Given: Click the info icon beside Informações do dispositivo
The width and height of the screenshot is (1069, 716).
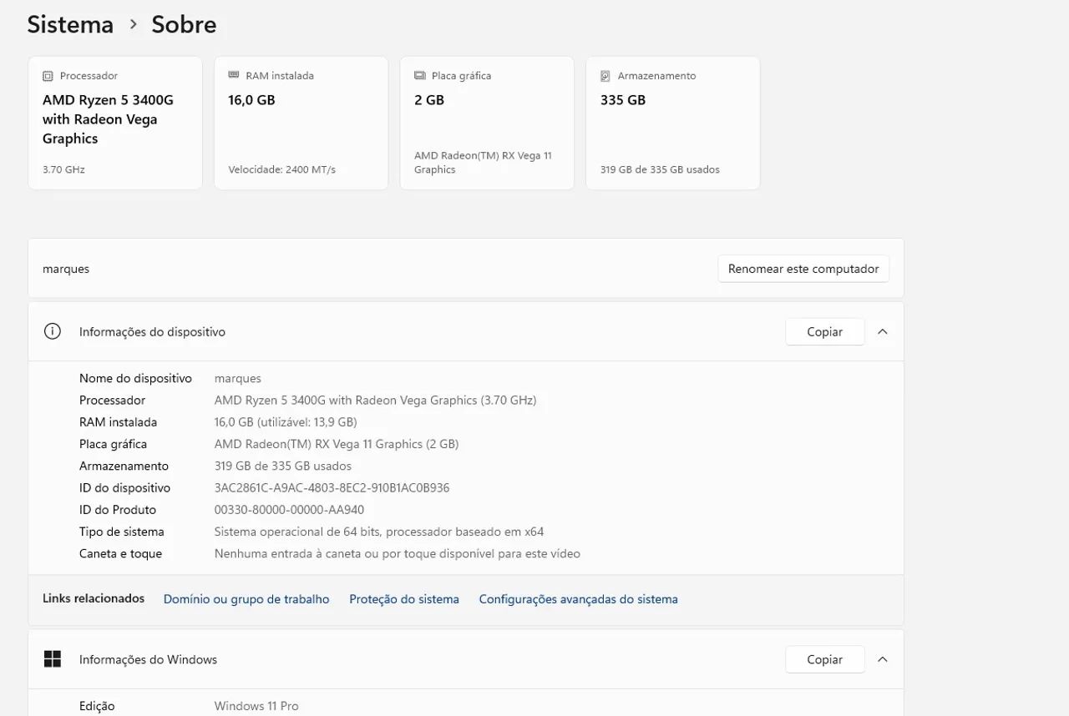Looking at the screenshot, I should [52, 331].
